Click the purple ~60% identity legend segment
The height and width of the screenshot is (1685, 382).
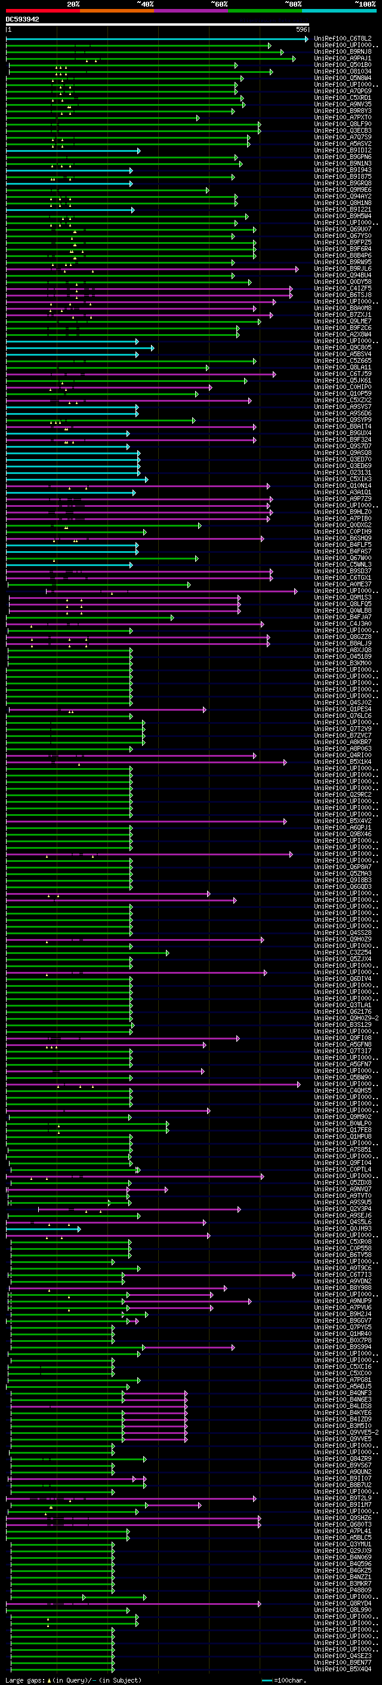[x=190, y=11]
